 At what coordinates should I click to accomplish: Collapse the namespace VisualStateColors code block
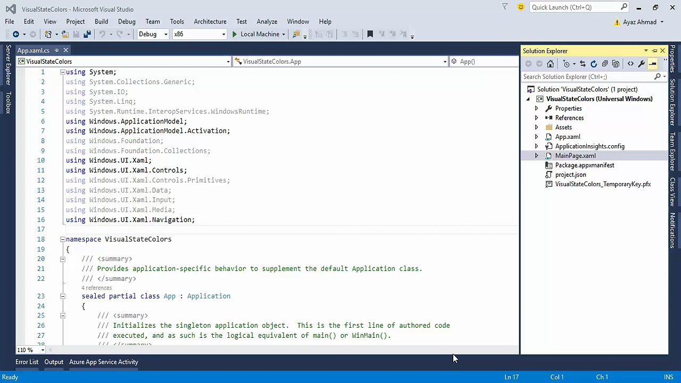point(62,239)
